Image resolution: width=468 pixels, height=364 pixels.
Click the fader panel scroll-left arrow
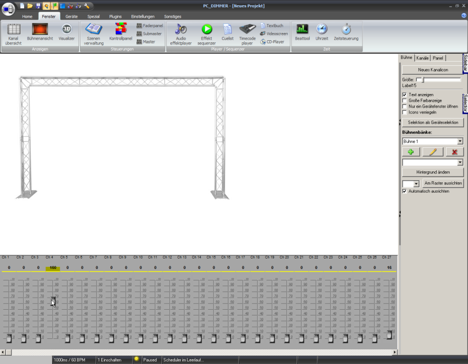3,352
